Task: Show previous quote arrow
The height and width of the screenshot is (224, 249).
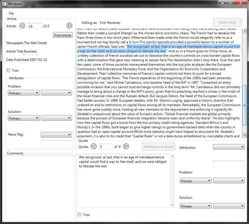Action: [x=94, y=146]
